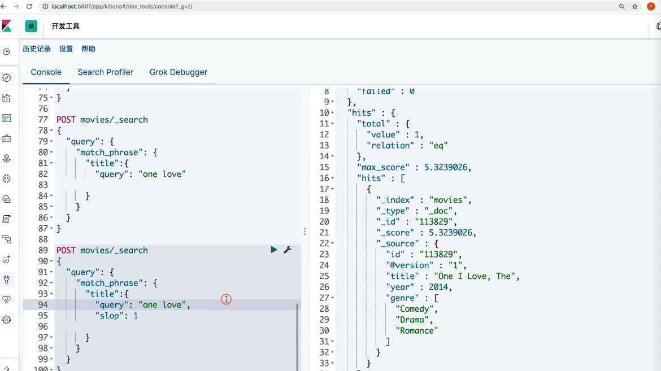Collapse the "genre" array at line 27
This screenshot has width=661, height=371.
click(332, 298)
